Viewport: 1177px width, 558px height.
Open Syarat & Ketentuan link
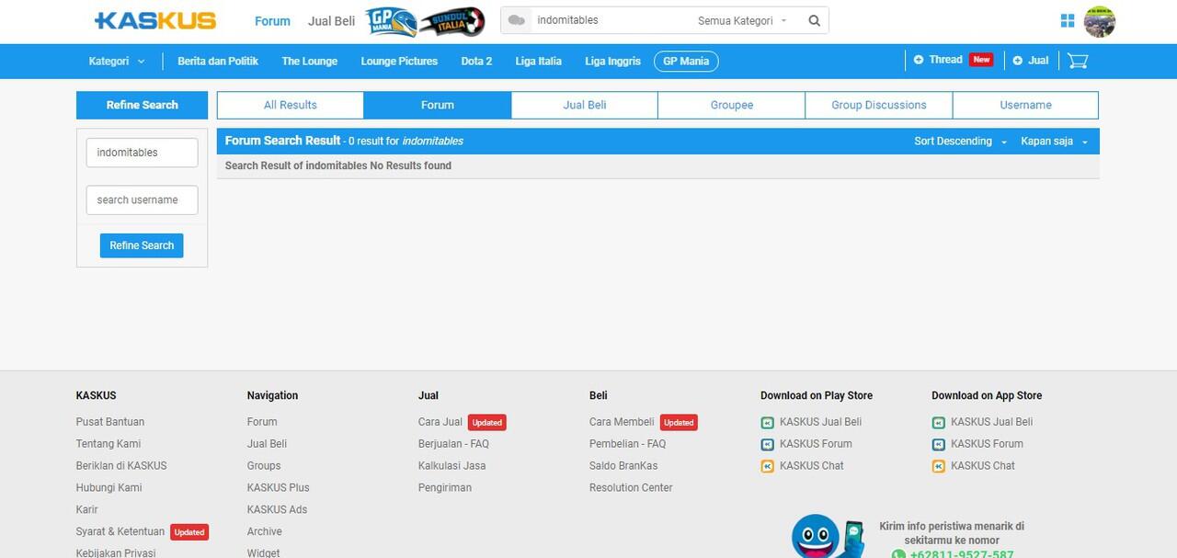click(120, 532)
